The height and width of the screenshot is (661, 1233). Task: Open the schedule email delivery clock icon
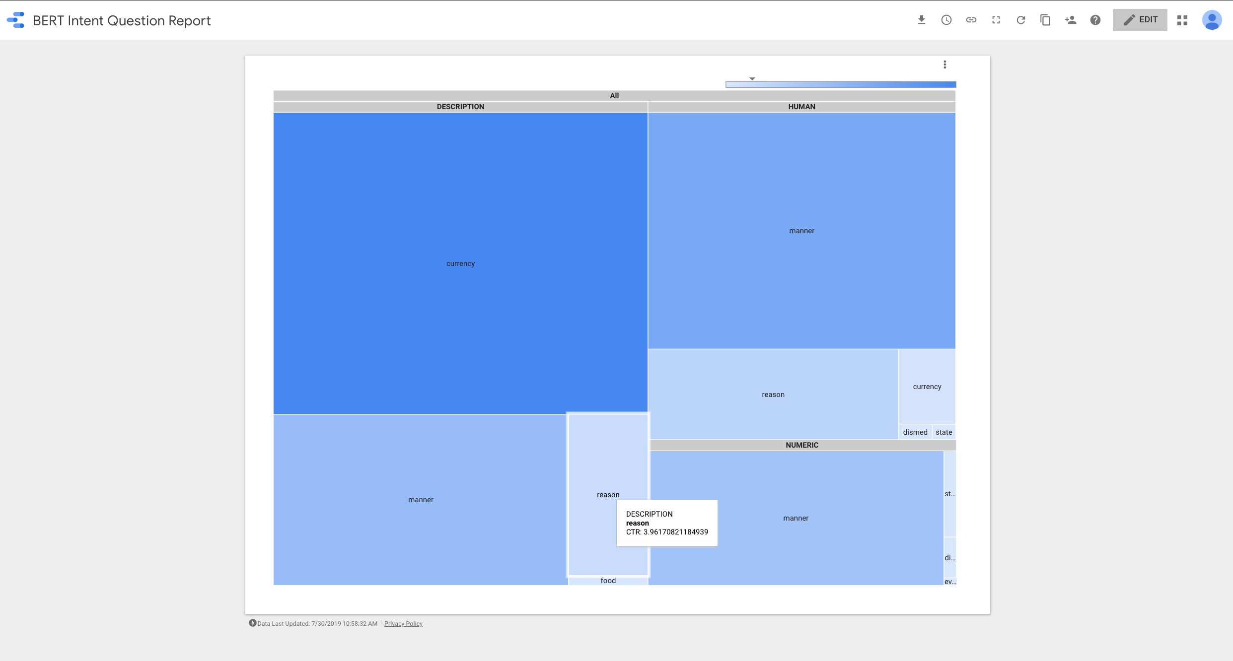[x=946, y=20]
